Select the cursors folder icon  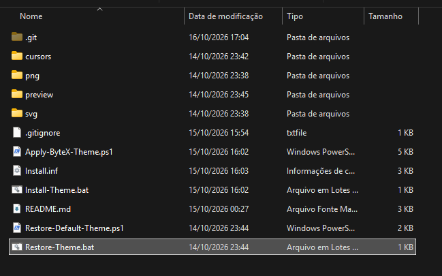(x=17, y=56)
